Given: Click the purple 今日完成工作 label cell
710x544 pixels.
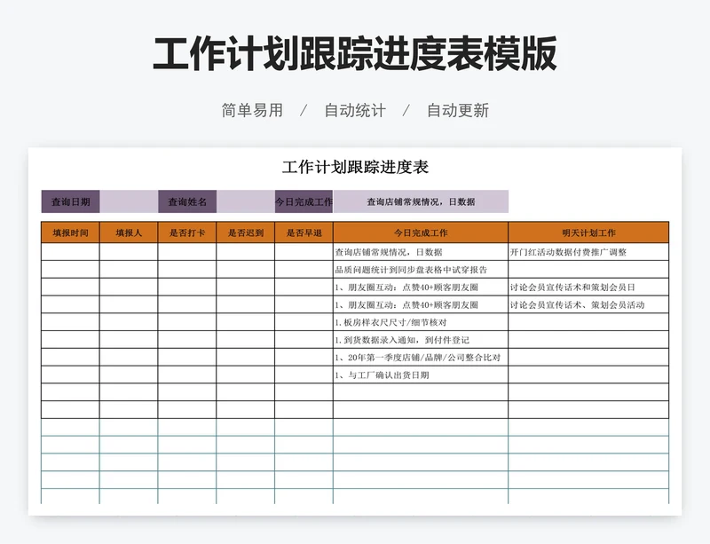Looking at the screenshot, I should click(x=304, y=201).
